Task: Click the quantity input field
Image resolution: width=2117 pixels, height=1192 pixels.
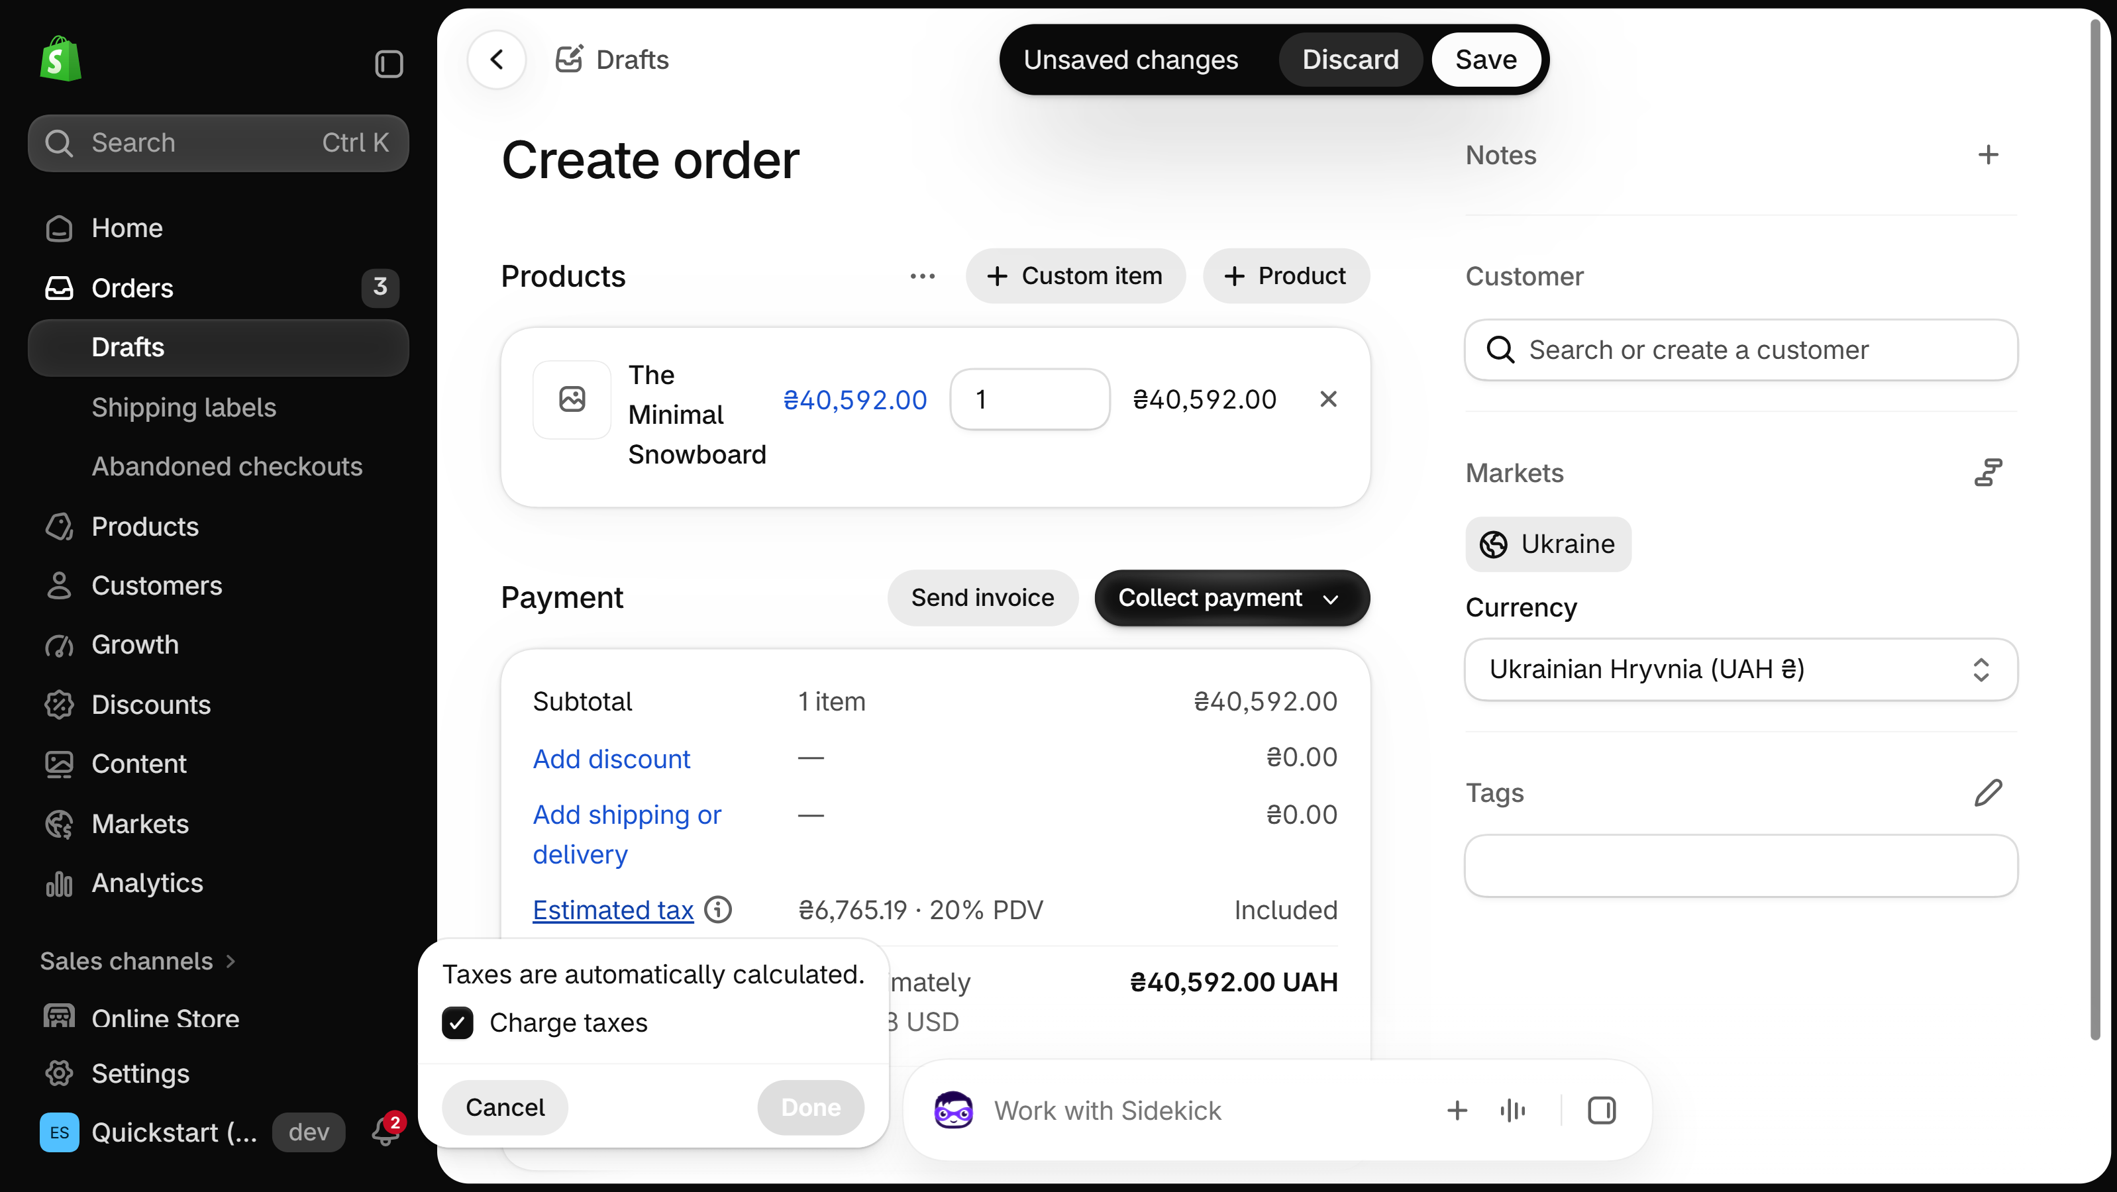Action: point(1030,399)
